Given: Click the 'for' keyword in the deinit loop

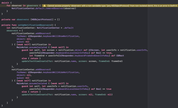Looking at the screenshot, I should click(8, 6).
